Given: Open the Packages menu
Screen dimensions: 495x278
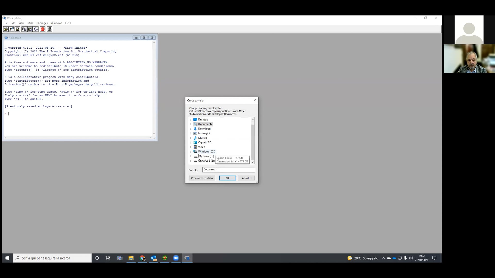Looking at the screenshot, I should coord(42,23).
